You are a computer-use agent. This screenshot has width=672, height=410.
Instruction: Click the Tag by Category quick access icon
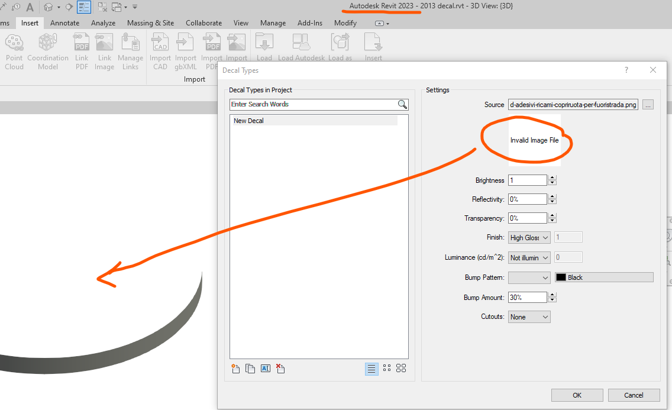(x=16, y=7)
